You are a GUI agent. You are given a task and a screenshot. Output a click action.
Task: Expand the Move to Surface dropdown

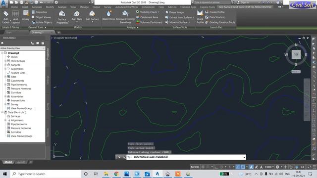tap(189, 22)
